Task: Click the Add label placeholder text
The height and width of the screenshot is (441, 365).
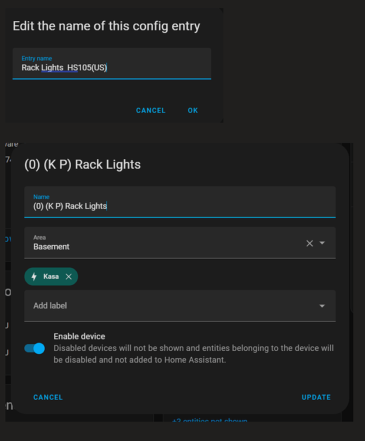Action: (50, 306)
